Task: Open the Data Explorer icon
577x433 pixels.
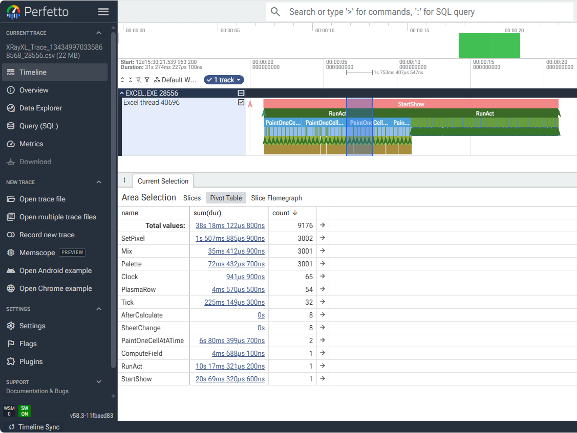Action: pyautogui.click(x=11, y=108)
